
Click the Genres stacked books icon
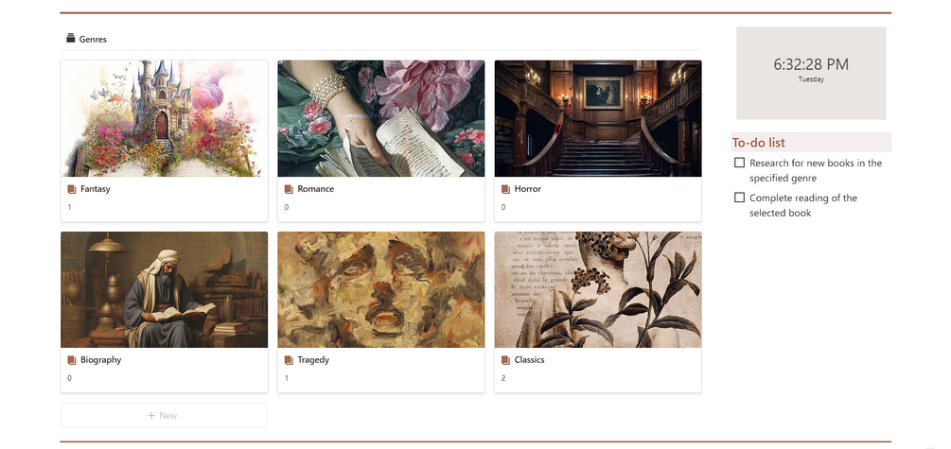pos(71,39)
